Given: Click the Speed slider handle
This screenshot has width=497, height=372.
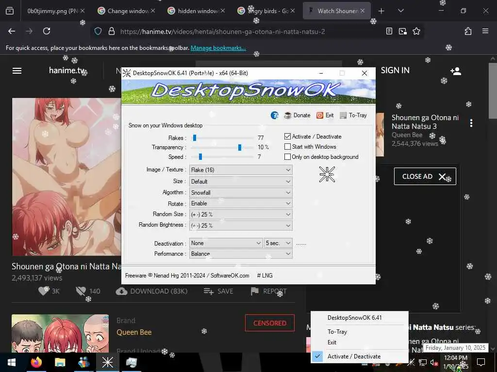Looking at the screenshot, I should point(200,156).
